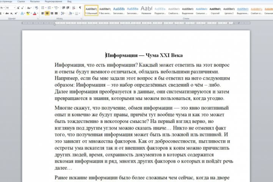Open the bulleted list dropdown arrow
The height and width of the screenshot is (182, 273).
(x=45, y=8)
